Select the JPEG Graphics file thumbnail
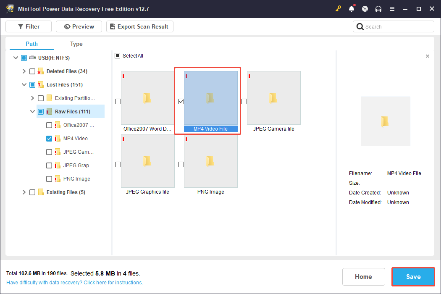441x294 pixels. tap(148, 160)
